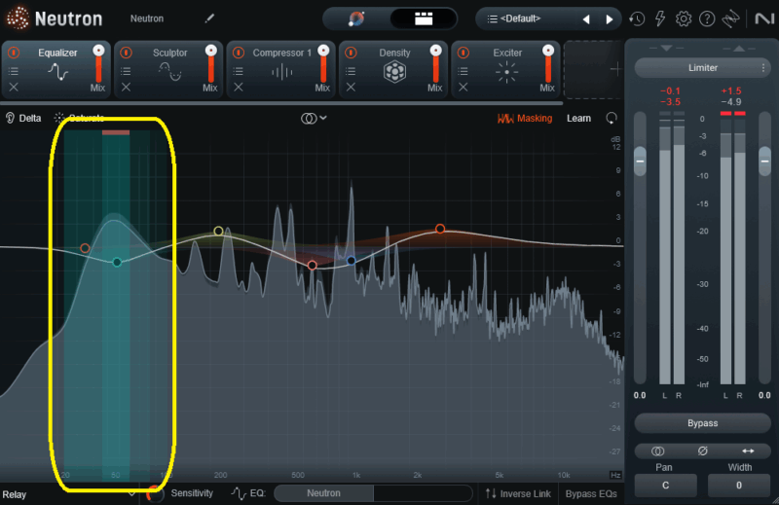779x505 pixels.
Task: Reset the EQ with circular arrow
Action: (612, 118)
